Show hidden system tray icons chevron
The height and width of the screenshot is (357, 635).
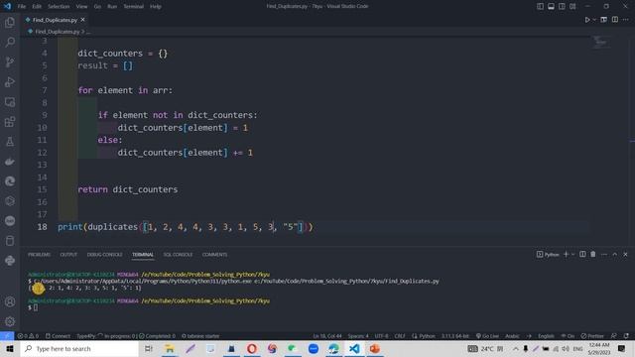pyautogui.click(x=516, y=348)
